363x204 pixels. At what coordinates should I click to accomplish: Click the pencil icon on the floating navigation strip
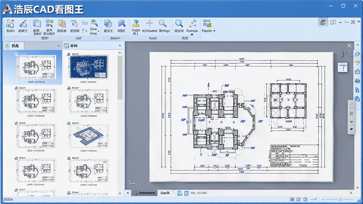(x=351, y=105)
